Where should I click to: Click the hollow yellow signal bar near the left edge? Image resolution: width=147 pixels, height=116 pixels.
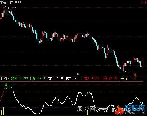coord(4,111)
